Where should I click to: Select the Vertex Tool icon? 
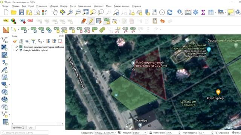[x=114, y=21]
